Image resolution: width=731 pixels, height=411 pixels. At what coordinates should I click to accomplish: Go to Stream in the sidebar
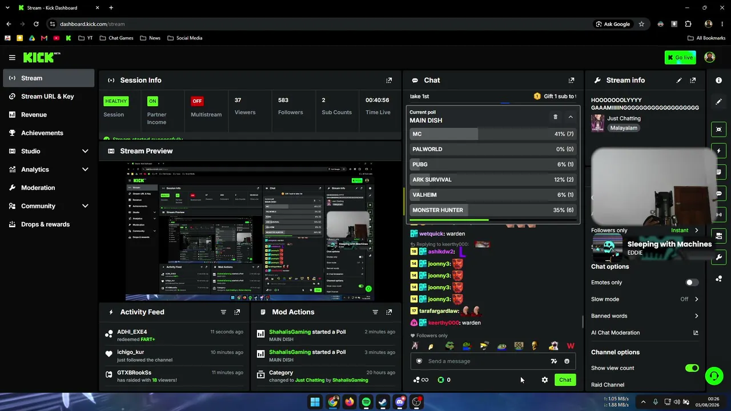pos(49,78)
